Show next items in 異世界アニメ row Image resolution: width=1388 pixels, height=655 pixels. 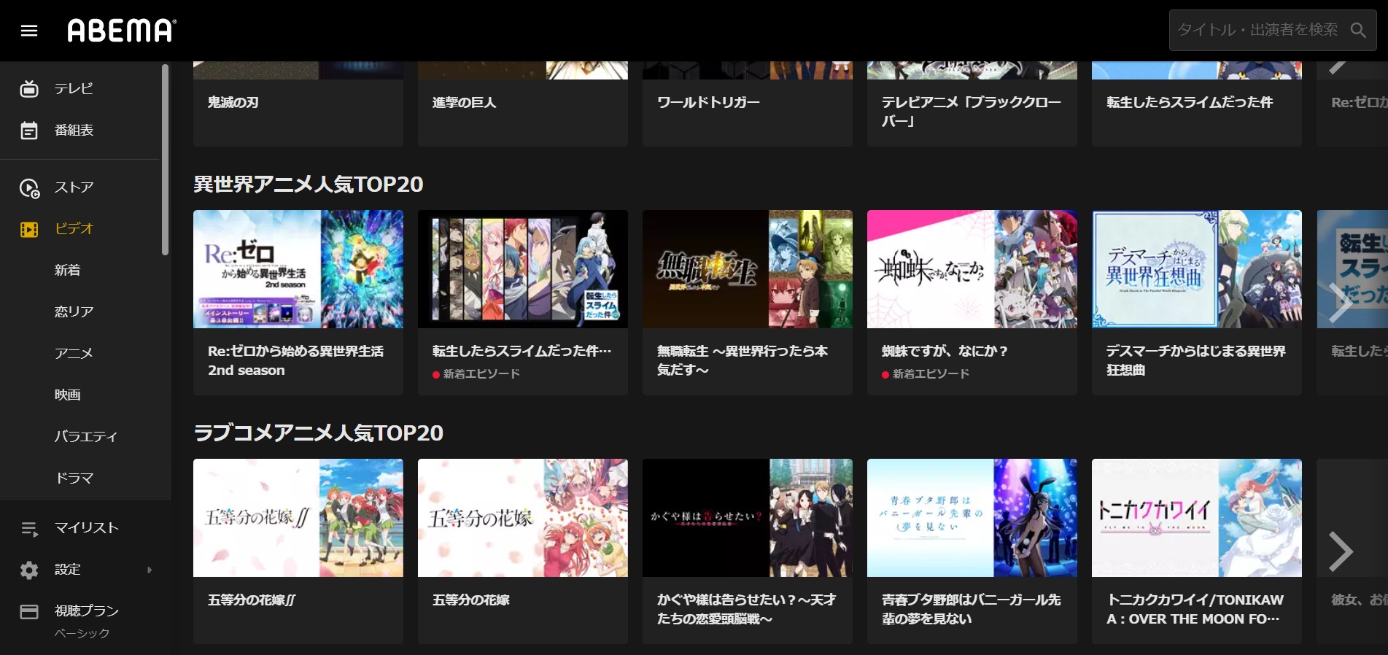[x=1341, y=302]
